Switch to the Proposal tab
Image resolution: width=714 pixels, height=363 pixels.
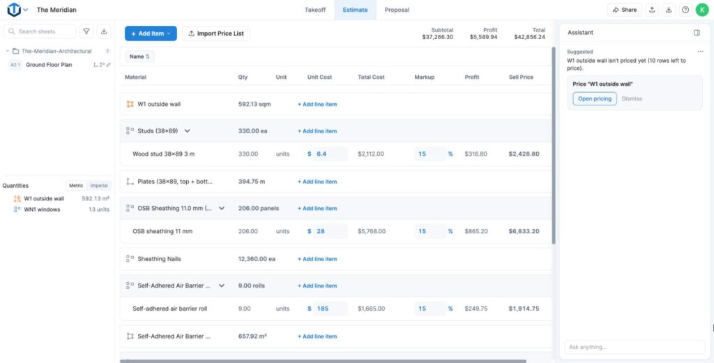tap(397, 10)
